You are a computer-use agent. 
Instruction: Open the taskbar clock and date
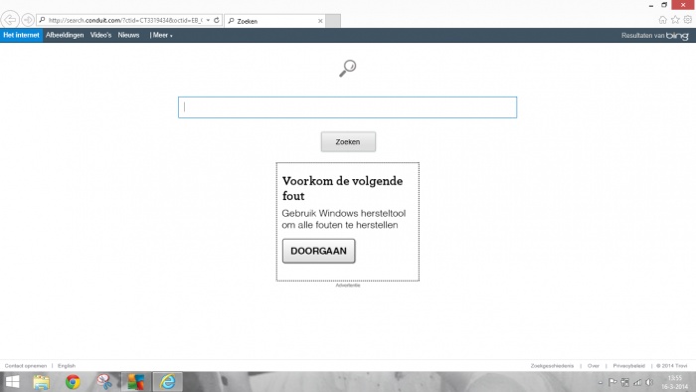click(675, 382)
